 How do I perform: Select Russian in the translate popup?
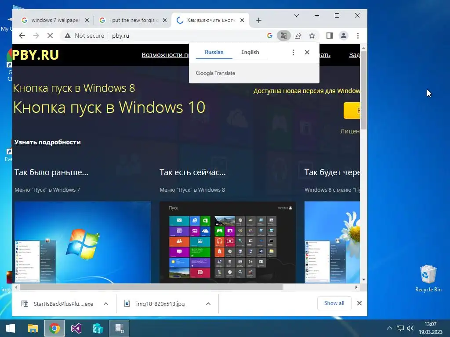[x=214, y=52]
